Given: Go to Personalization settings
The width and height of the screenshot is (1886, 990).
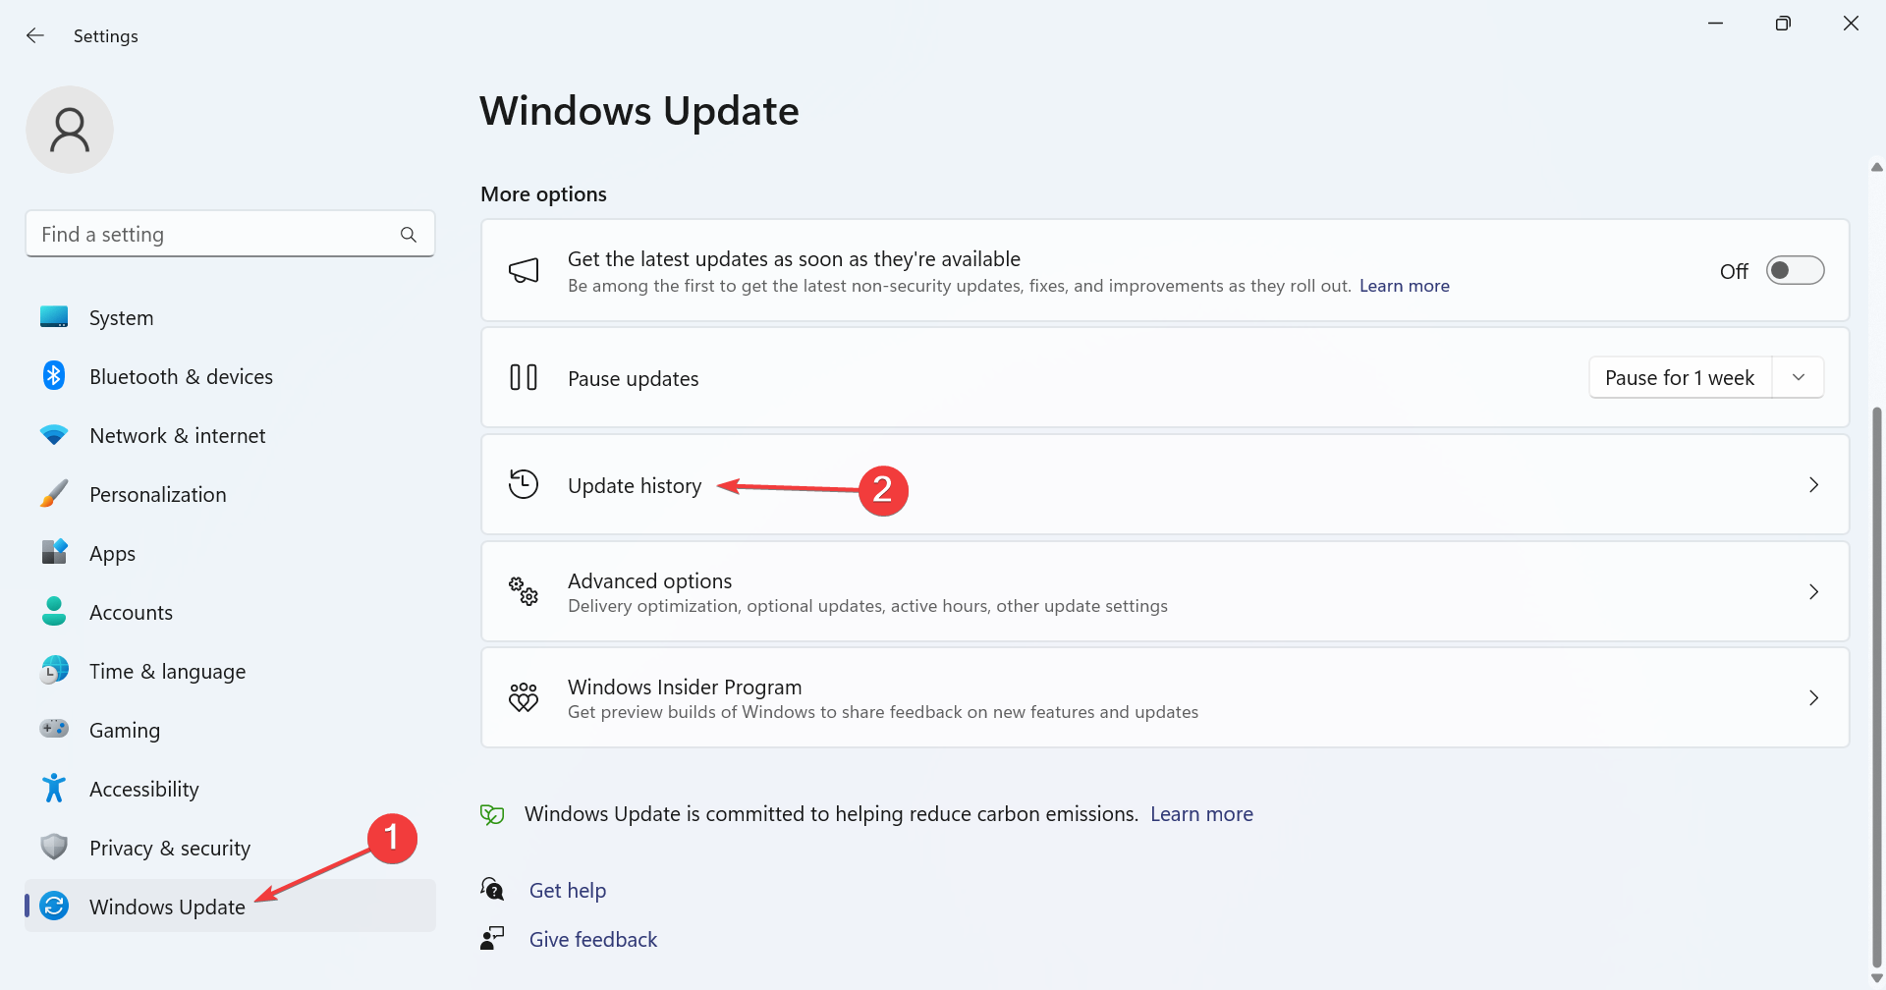Looking at the screenshot, I should coord(157,494).
